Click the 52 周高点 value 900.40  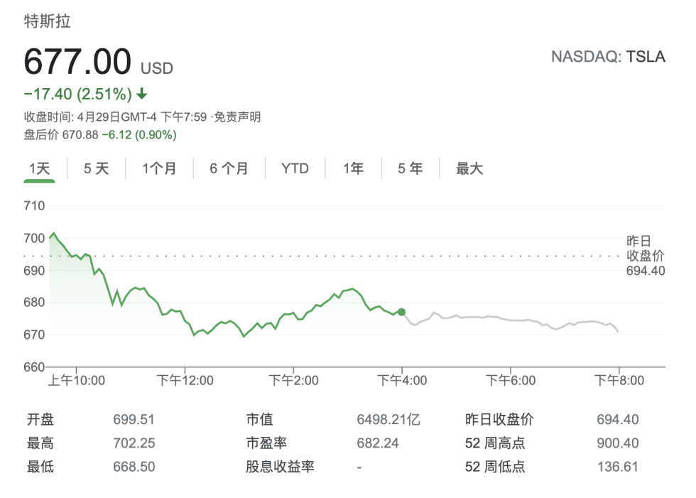coord(617,443)
